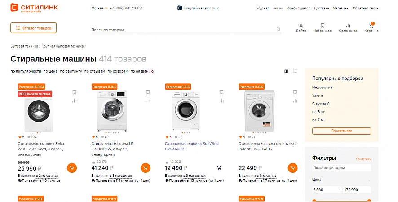Open the Каталог товаров menu
Screen dimensions: 398x202
click(x=34, y=28)
